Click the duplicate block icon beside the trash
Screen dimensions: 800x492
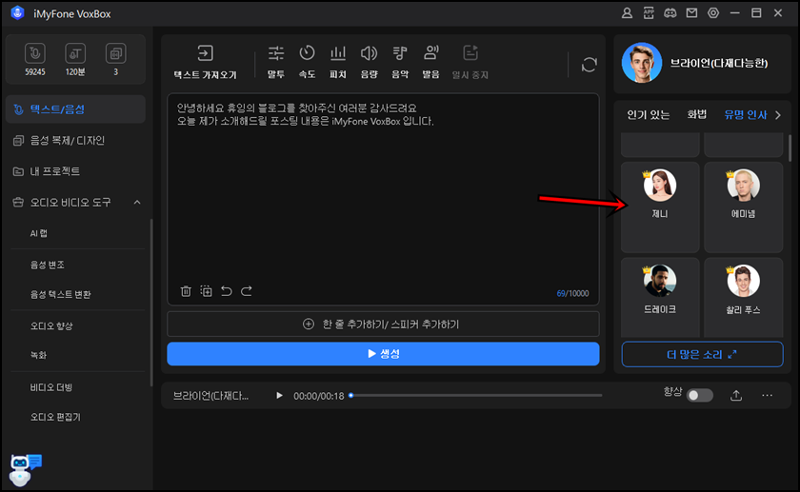point(206,291)
